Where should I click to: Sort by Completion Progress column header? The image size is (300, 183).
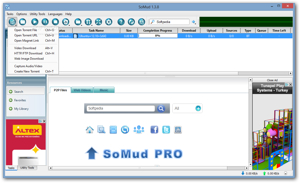click(158, 30)
